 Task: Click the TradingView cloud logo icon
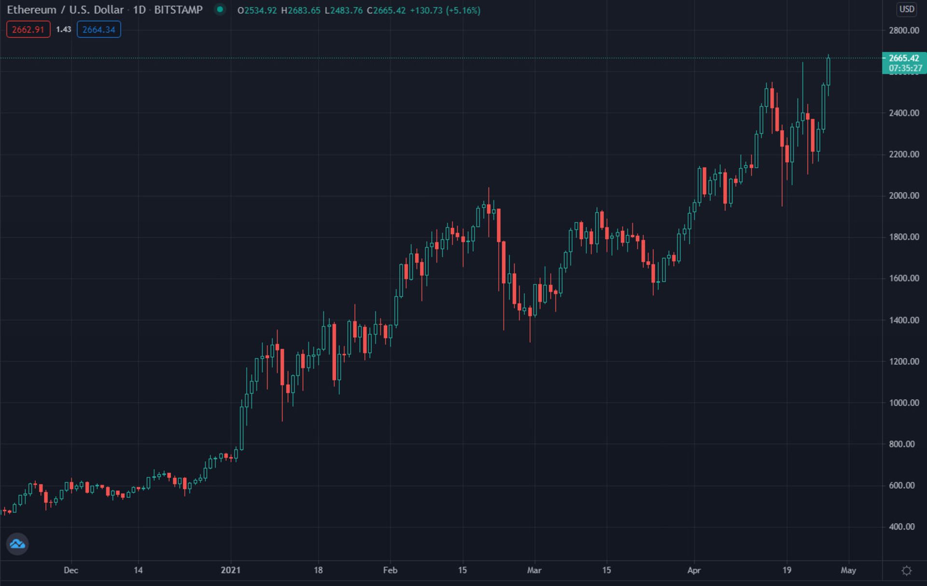17,544
